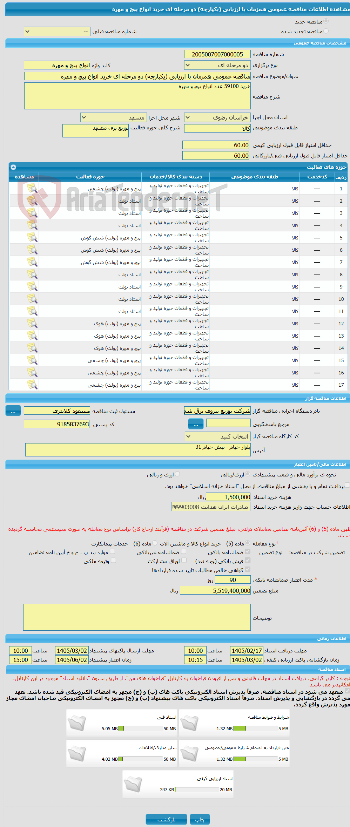Click the کدخدمت column header
This screenshot has height=827, width=350.
click(x=317, y=177)
